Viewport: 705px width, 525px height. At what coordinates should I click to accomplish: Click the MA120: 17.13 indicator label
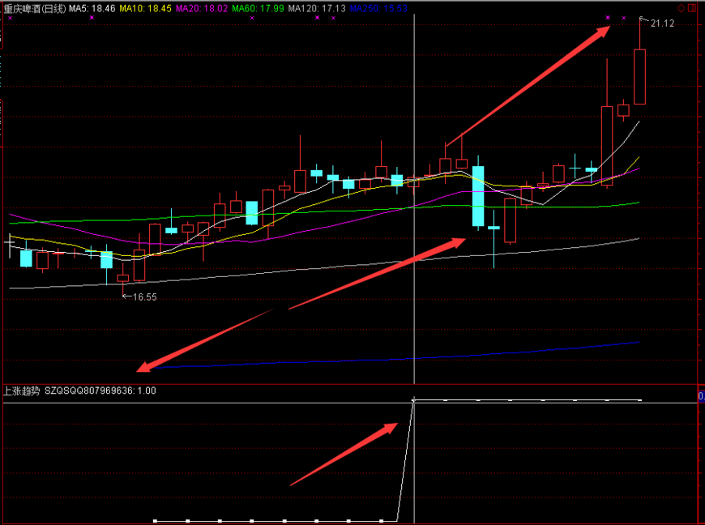317,9
